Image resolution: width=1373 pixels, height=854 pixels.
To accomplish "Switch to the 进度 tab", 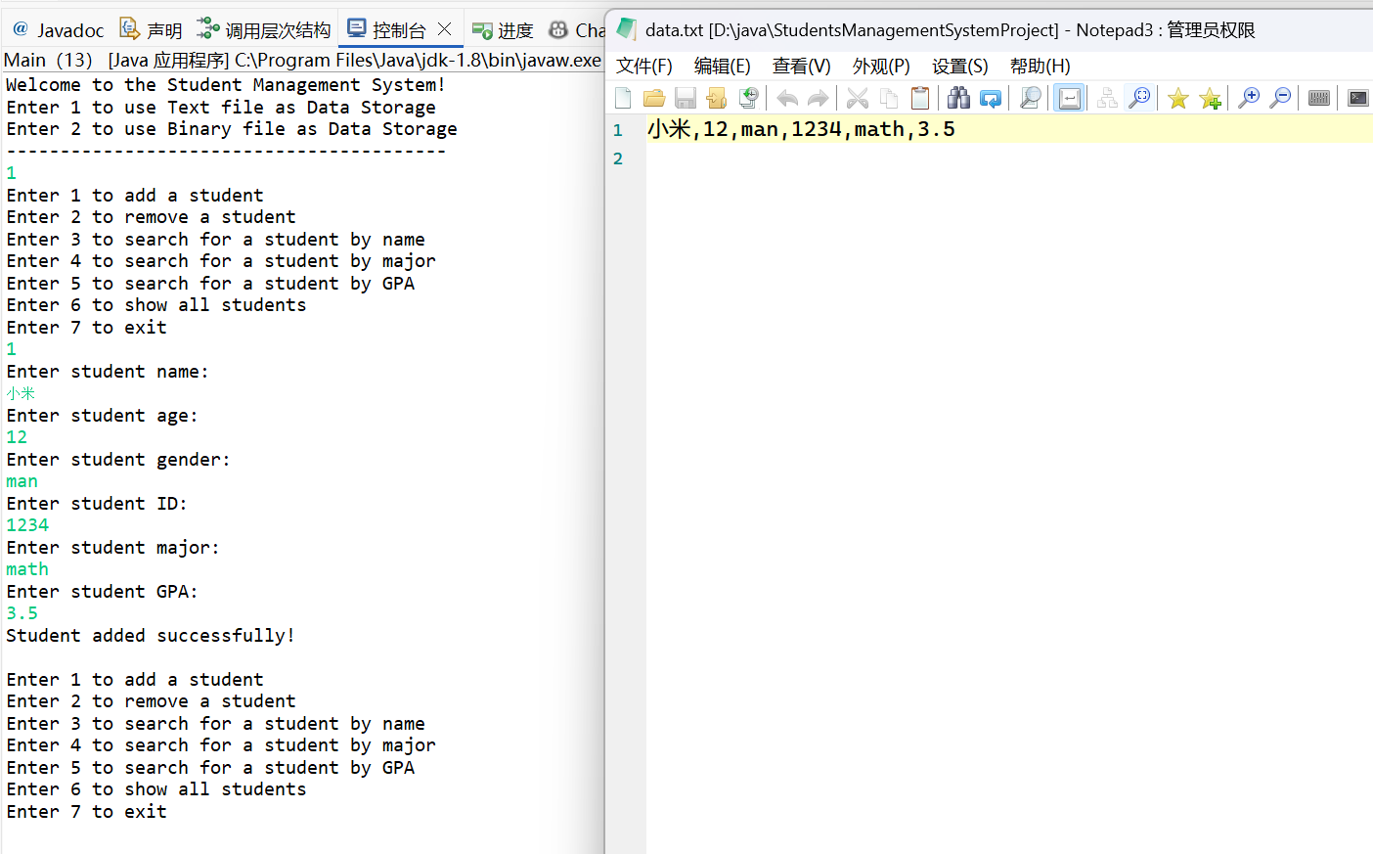I will point(503,30).
